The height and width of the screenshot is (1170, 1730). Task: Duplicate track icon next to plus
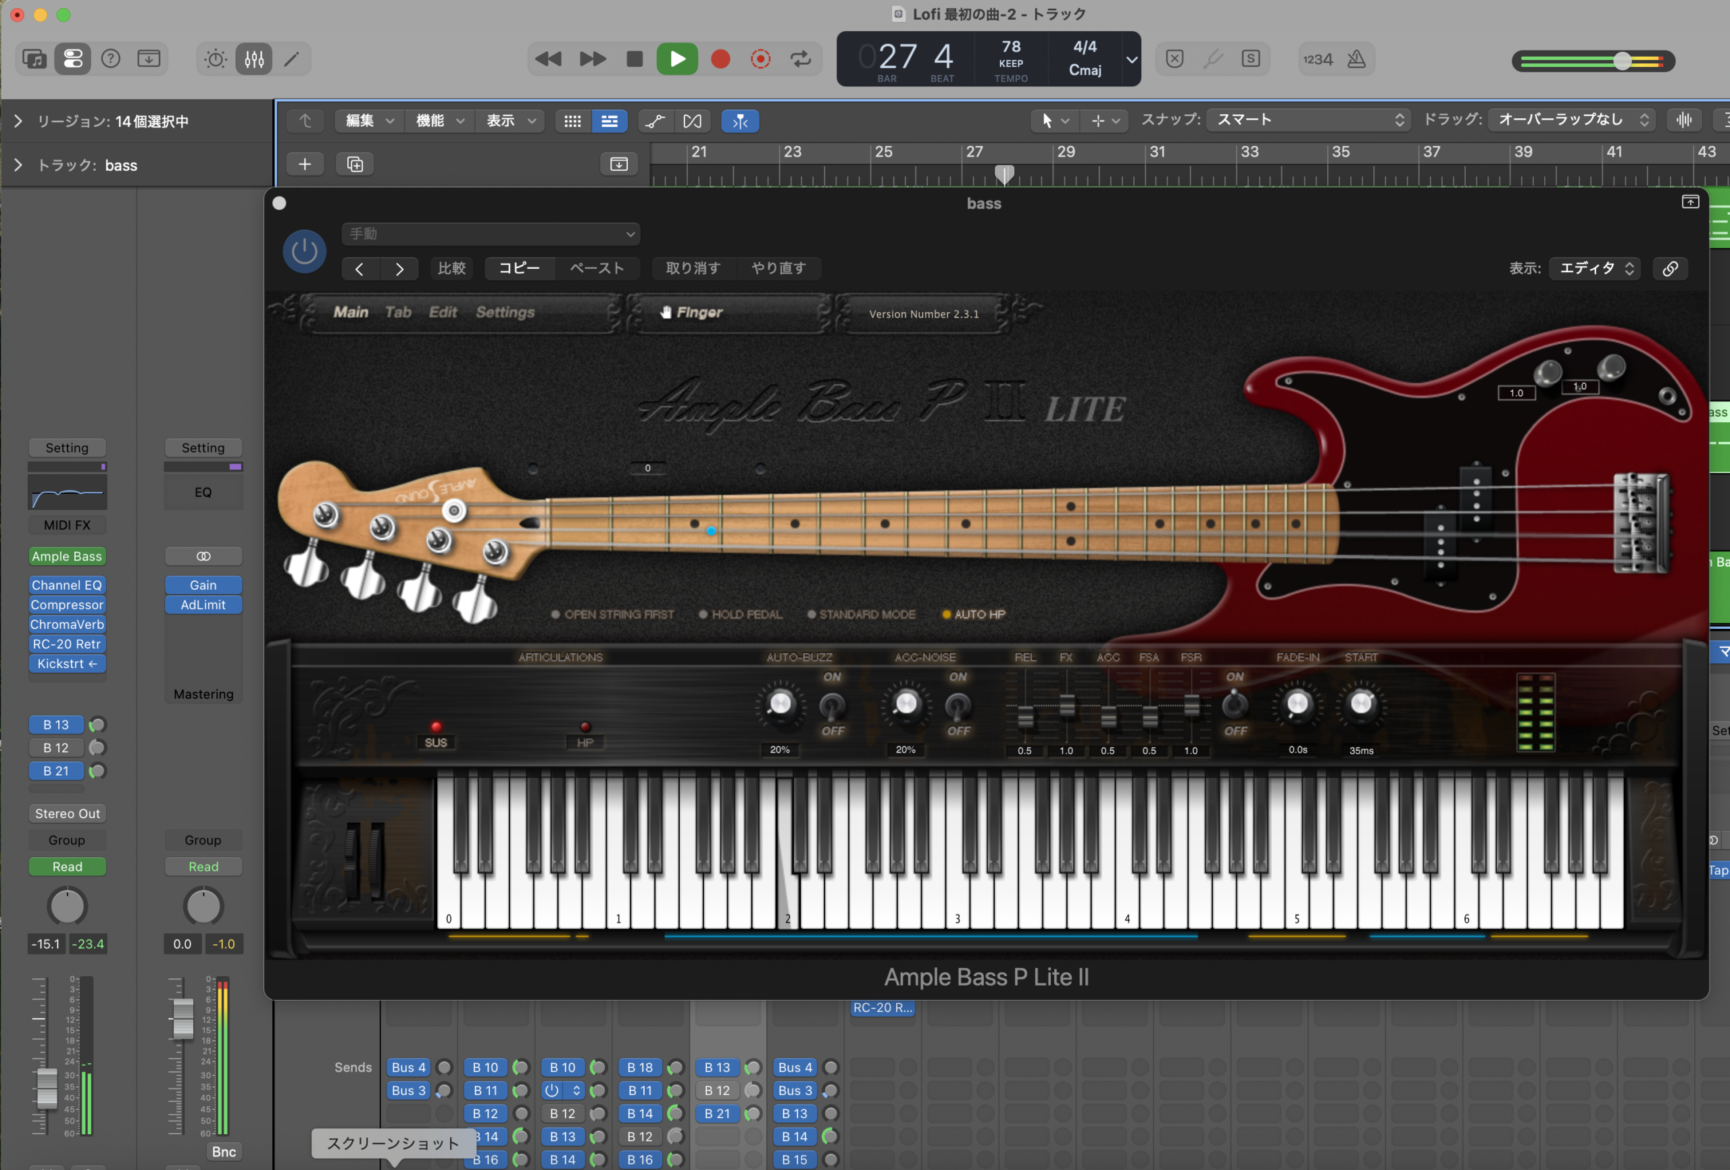[x=355, y=163]
